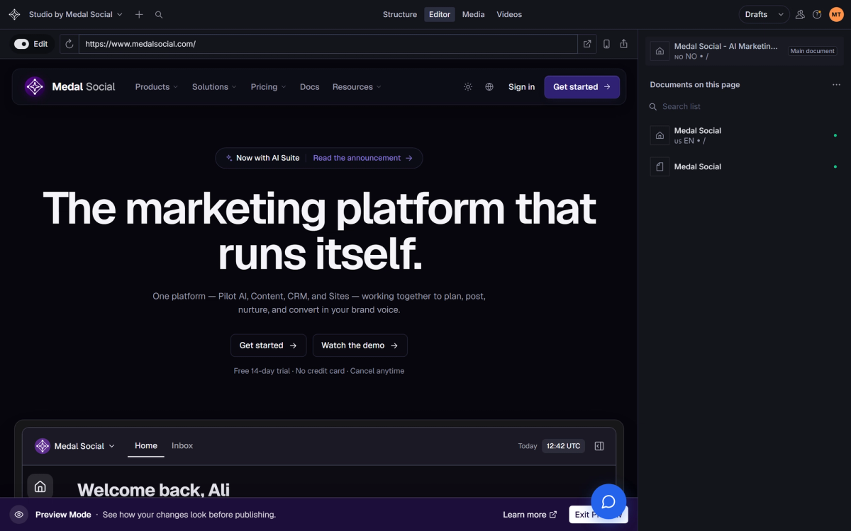Click the Main document badge

tap(813, 51)
